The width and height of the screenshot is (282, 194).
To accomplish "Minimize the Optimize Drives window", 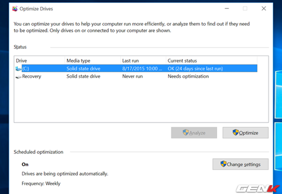I will [x=227, y=8].
